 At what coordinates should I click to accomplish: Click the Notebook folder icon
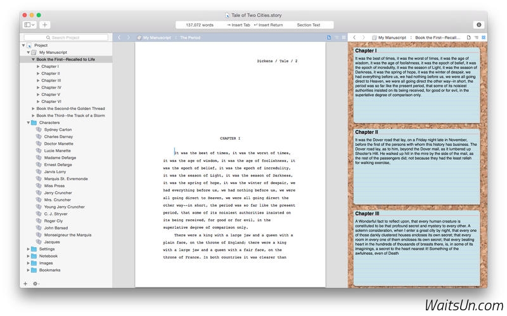(x=34, y=256)
